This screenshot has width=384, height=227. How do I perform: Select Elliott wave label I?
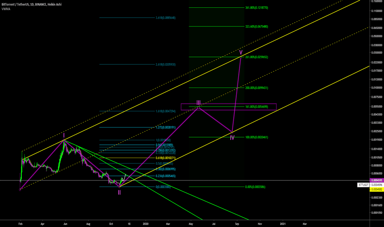[64, 135]
